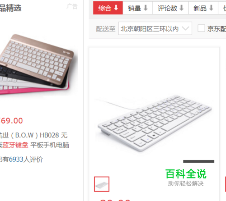Click the down arrow beside 新品
The height and width of the screenshot is (201, 226).
(x=211, y=8)
